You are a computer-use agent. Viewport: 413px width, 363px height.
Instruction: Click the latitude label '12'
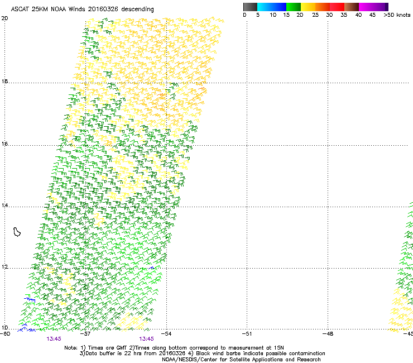click(4, 267)
